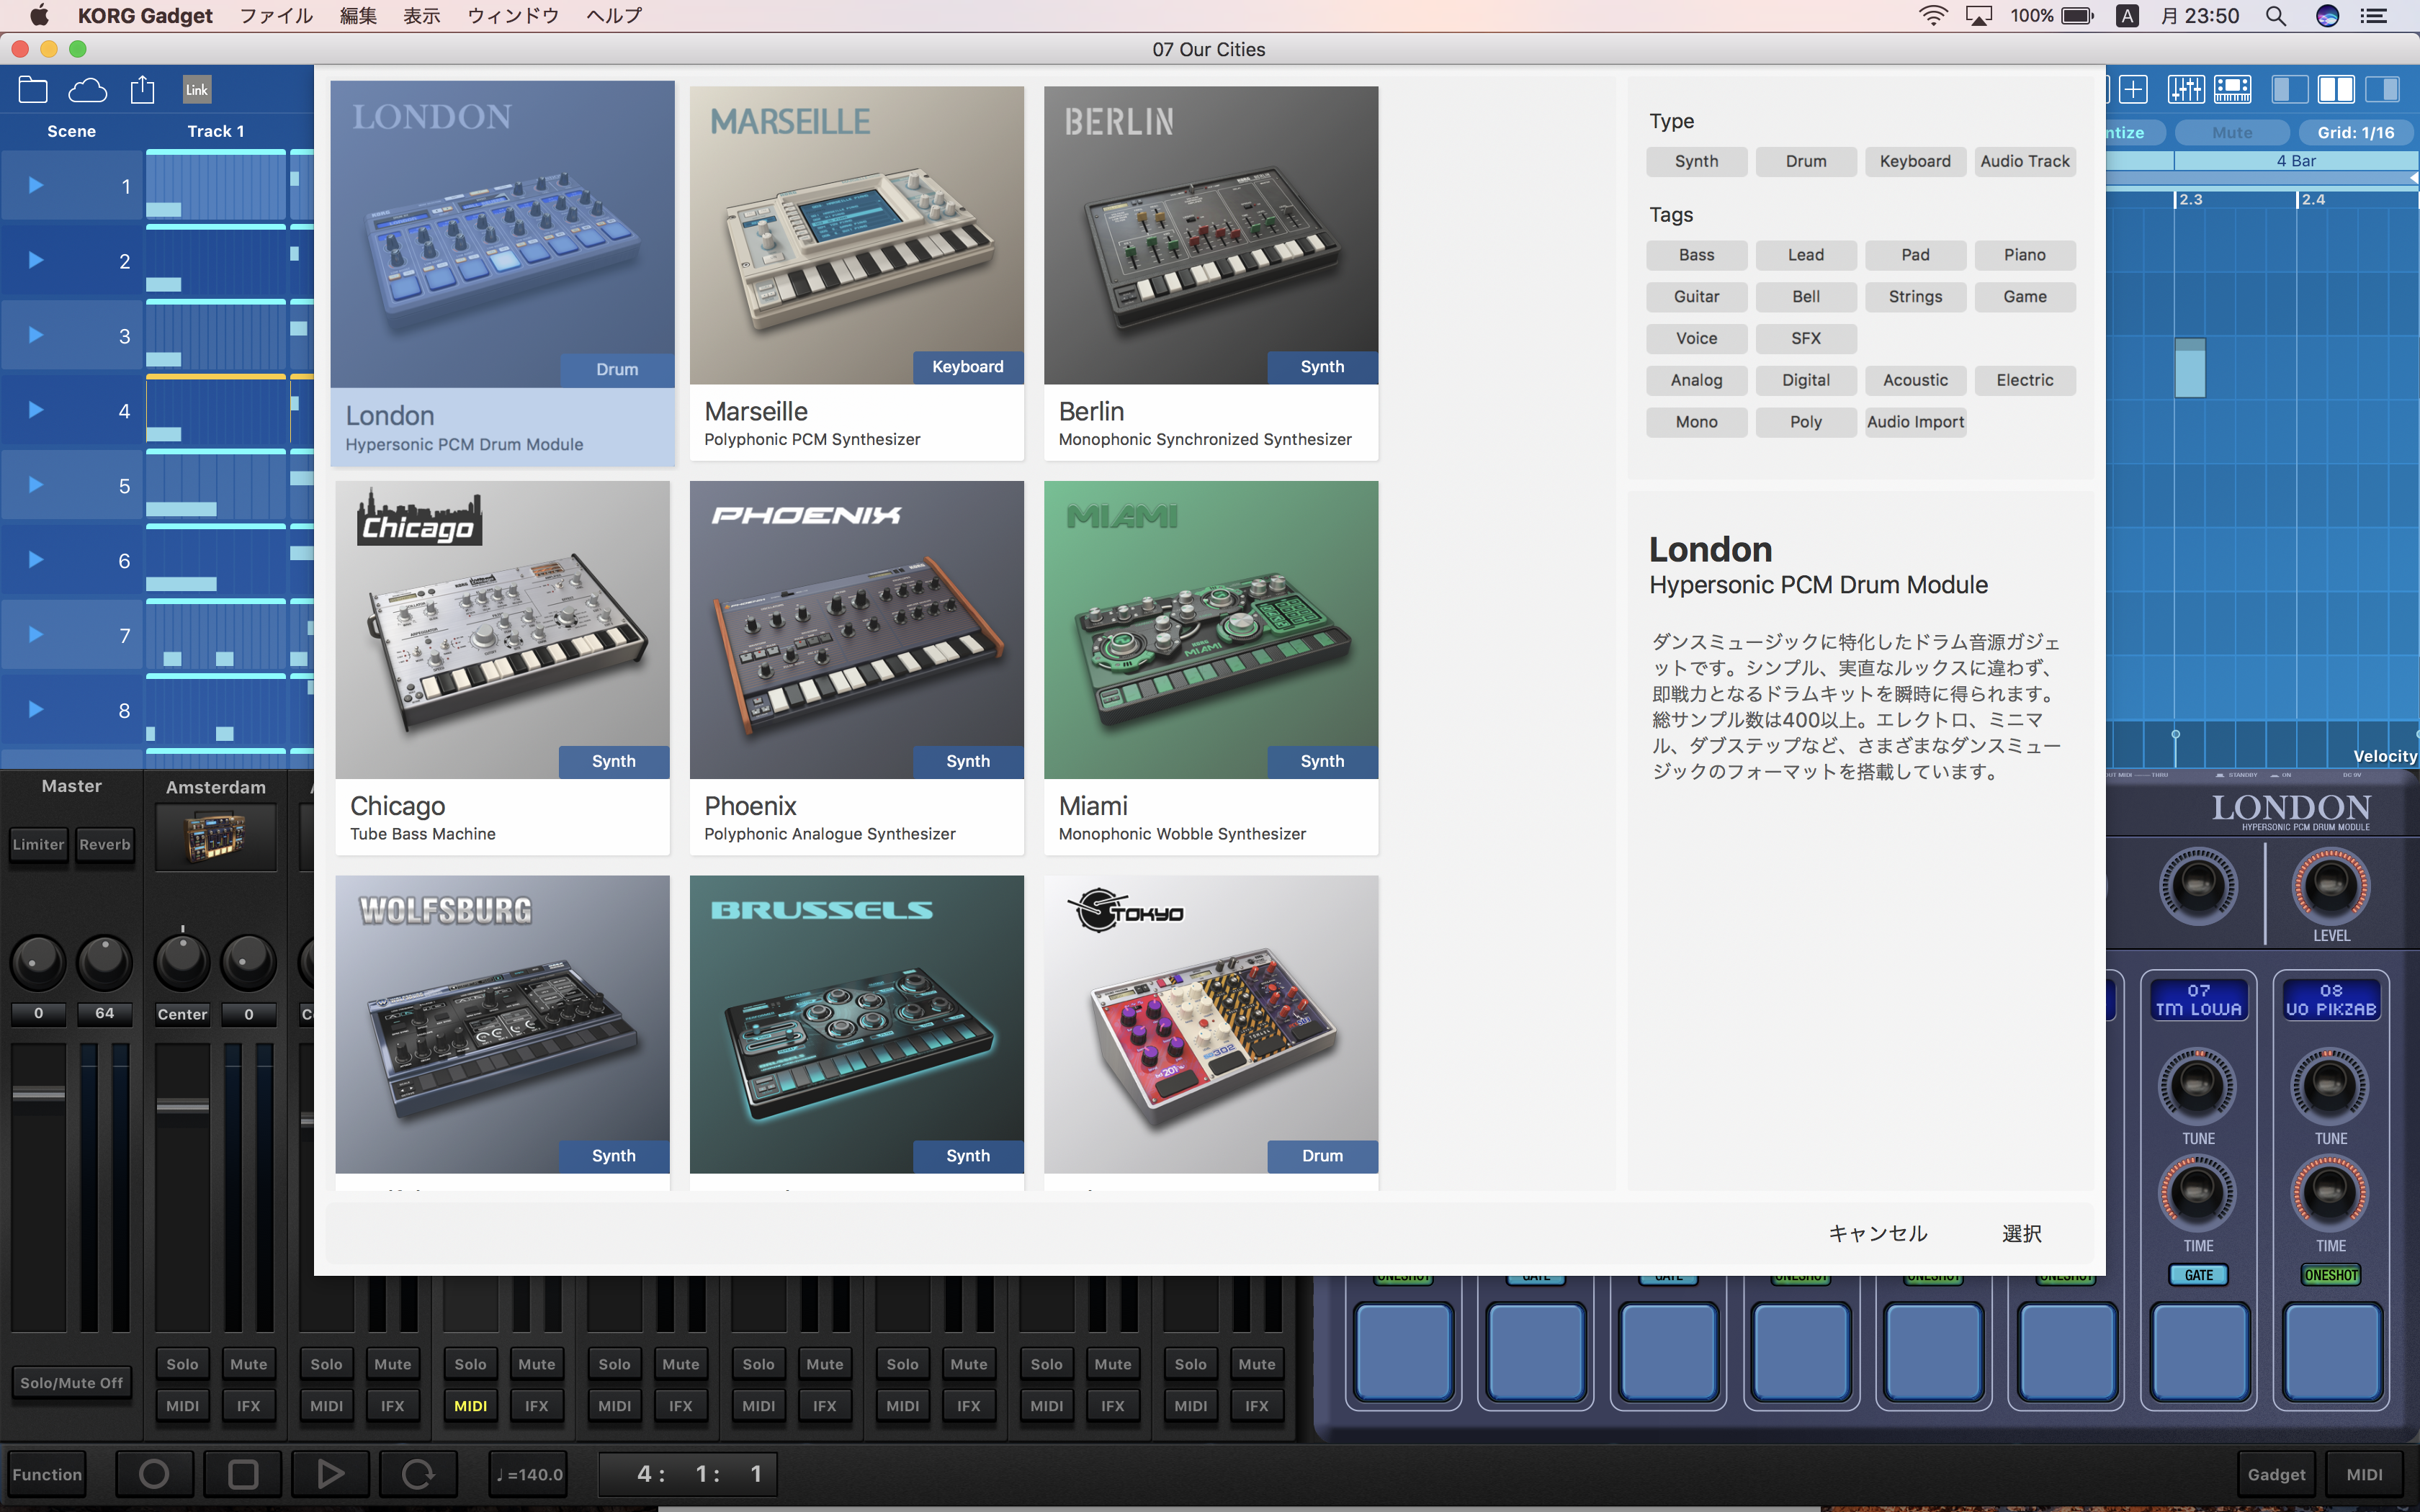
Task: Pick the Wolfsburg gadget card
Action: tap(502, 1032)
